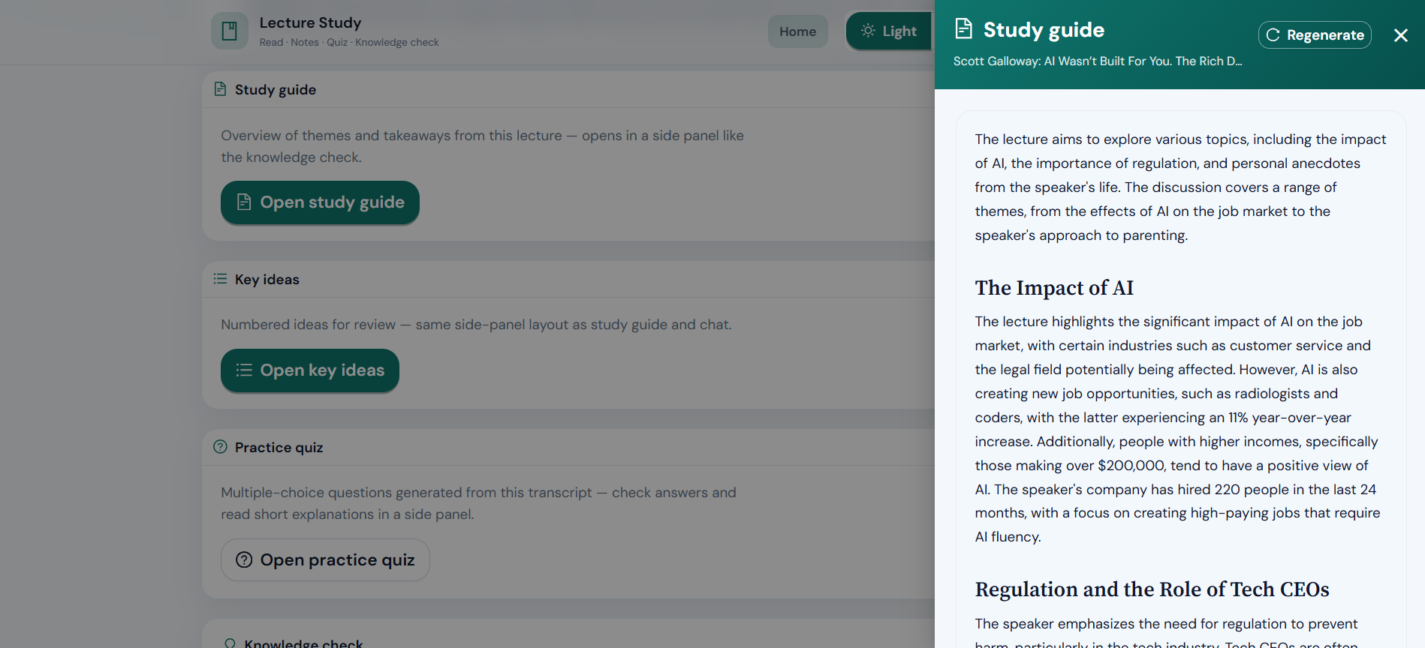Click the Regenerate button
1425x648 pixels.
click(1315, 34)
